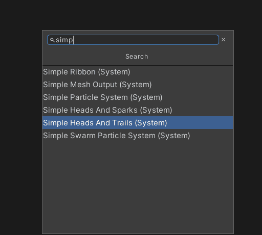Image resolution: width=262 pixels, height=235 pixels.
Task: Click the word 'Ribbon' in first result
Action: (x=83, y=72)
